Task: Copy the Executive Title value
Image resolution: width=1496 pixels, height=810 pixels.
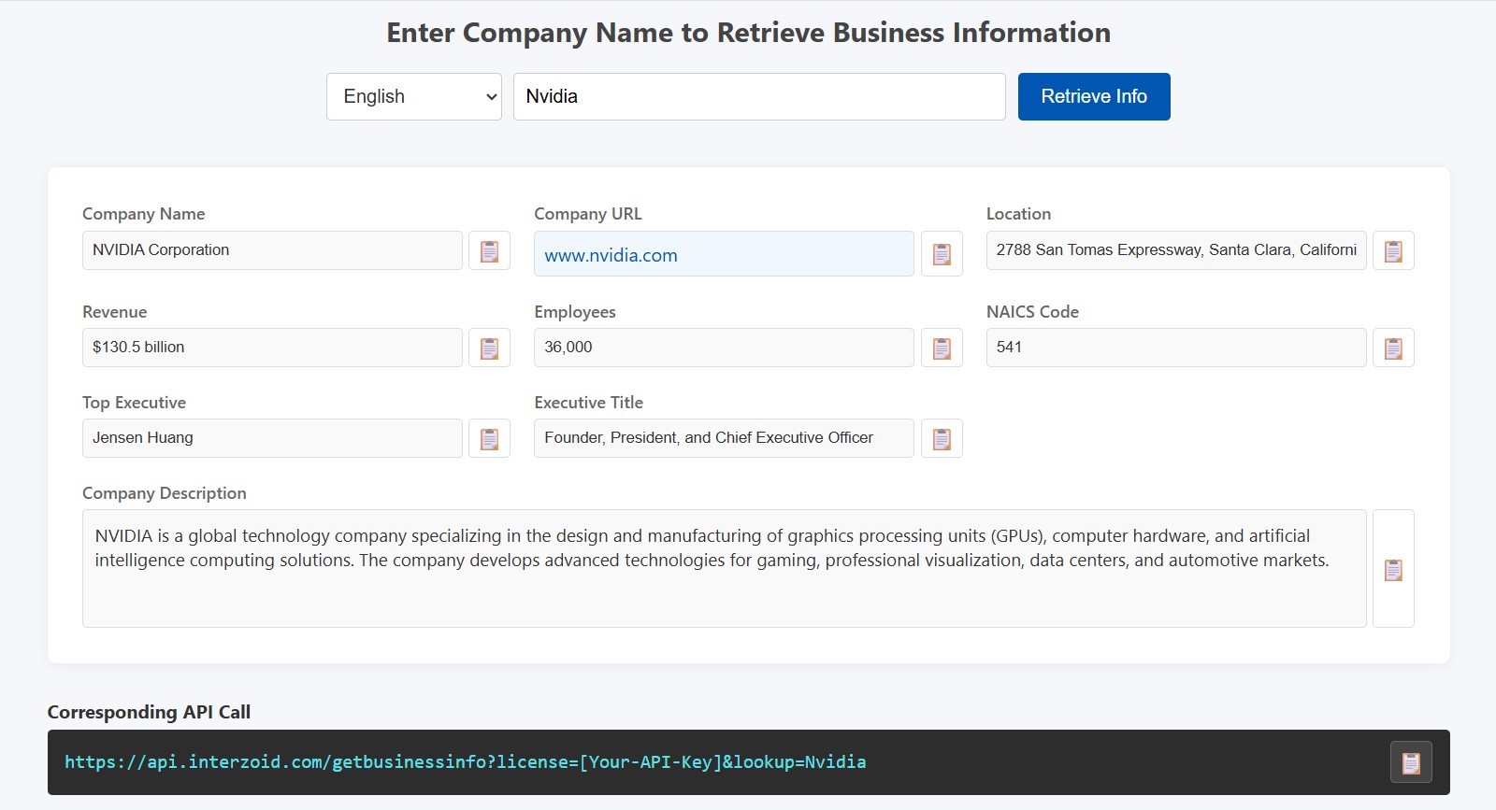Action: (x=942, y=438)
